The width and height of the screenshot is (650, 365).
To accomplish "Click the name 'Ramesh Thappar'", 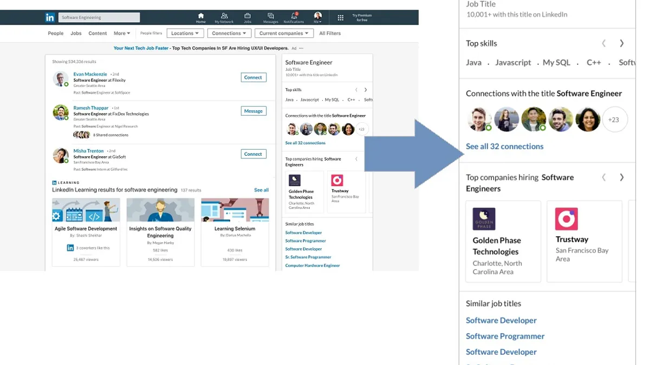I will pos(91,108).
